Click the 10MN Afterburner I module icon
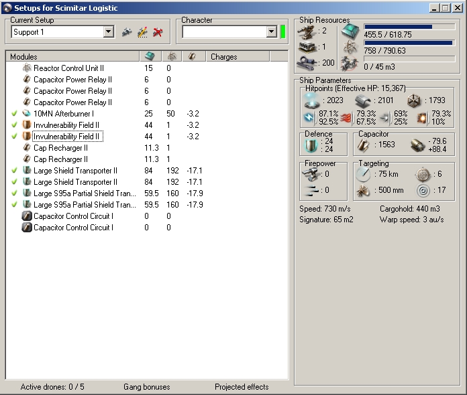 tap(27, 113)
